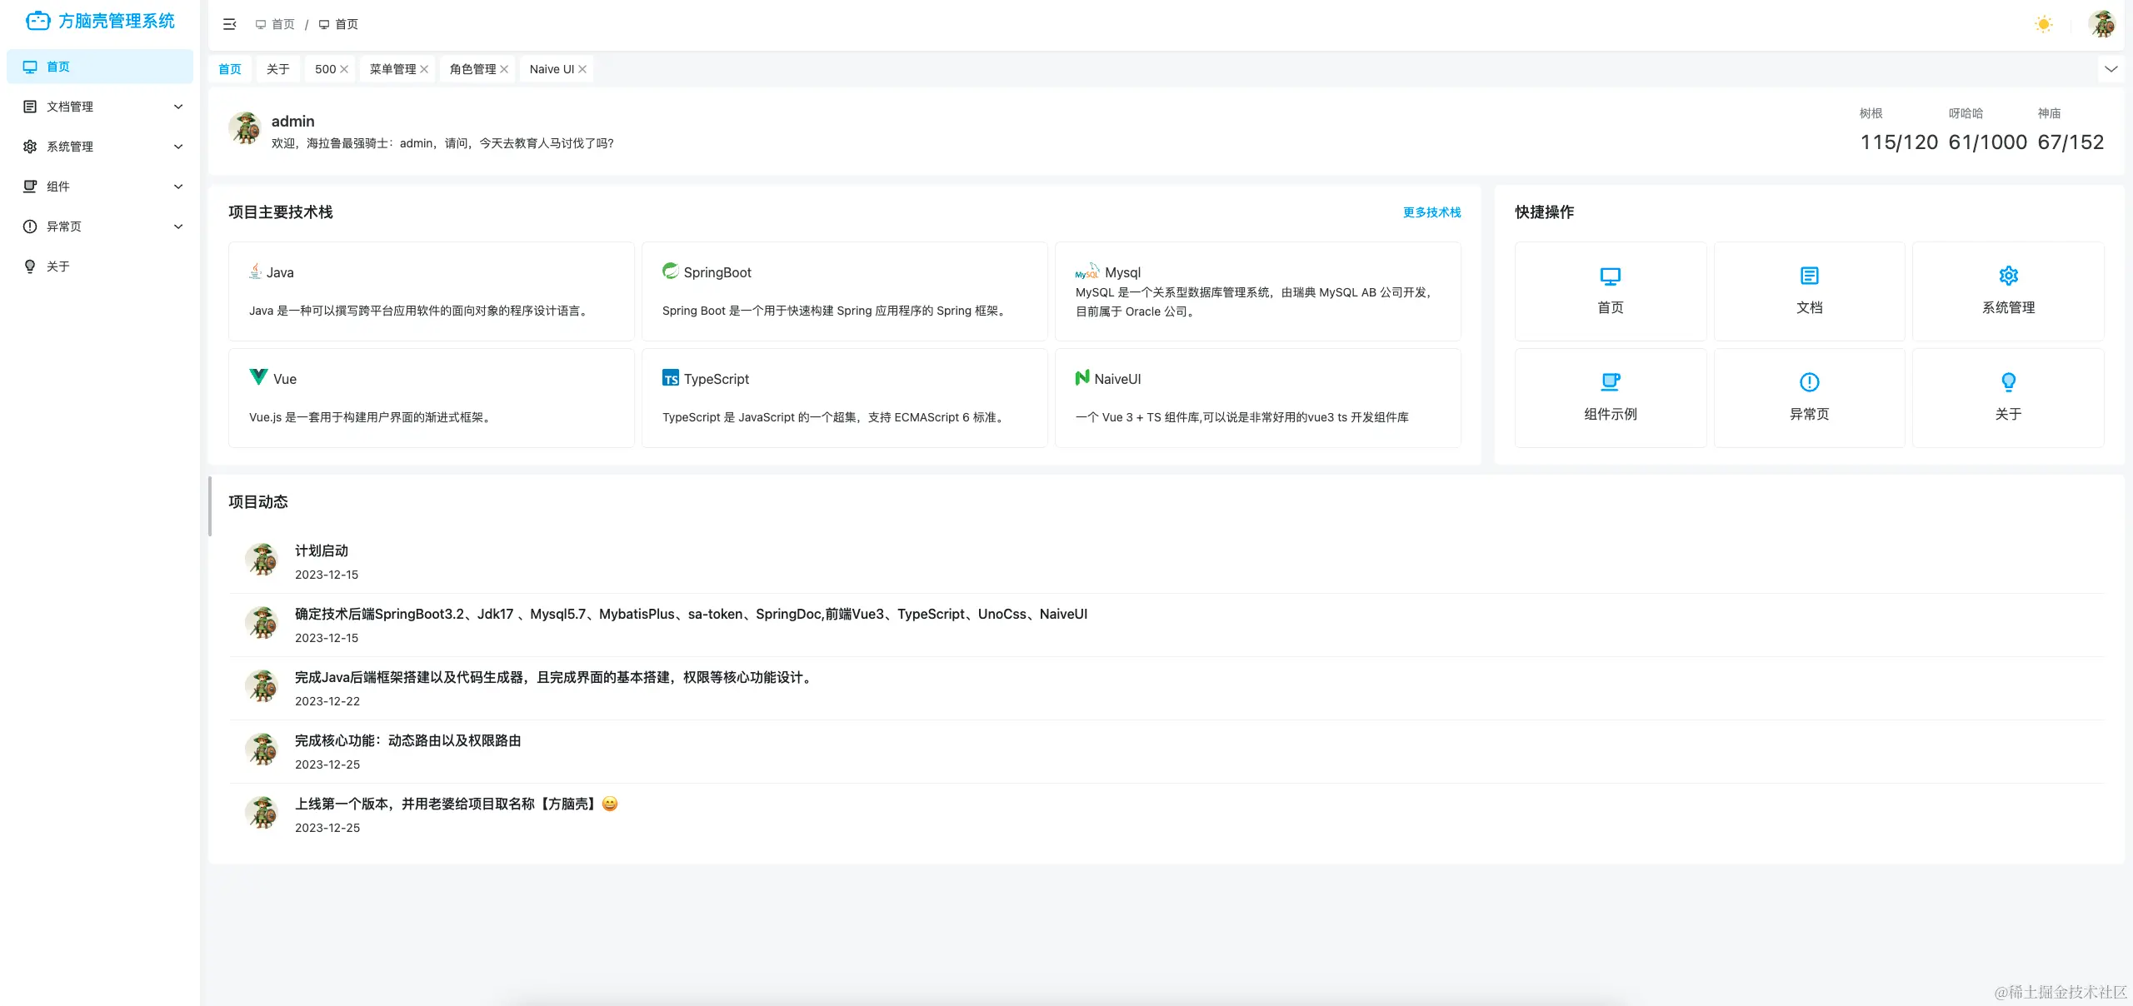Screen dimensions: 2133x1006
Task: Click the 首页 monitor icon in quick actions
Action: tap(1610, 276)
